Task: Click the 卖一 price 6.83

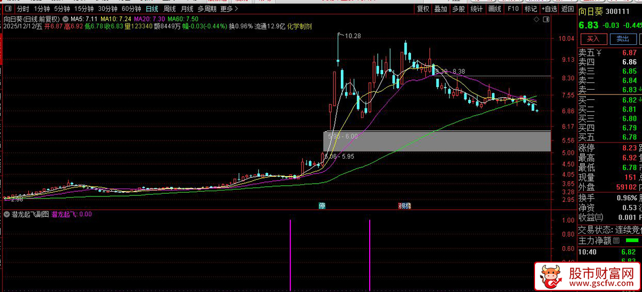Action: coord(629,90)
